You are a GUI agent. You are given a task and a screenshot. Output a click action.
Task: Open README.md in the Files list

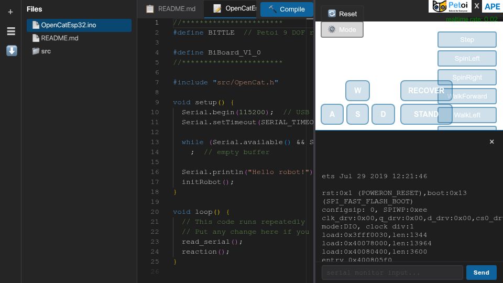[x=79, y=38]
